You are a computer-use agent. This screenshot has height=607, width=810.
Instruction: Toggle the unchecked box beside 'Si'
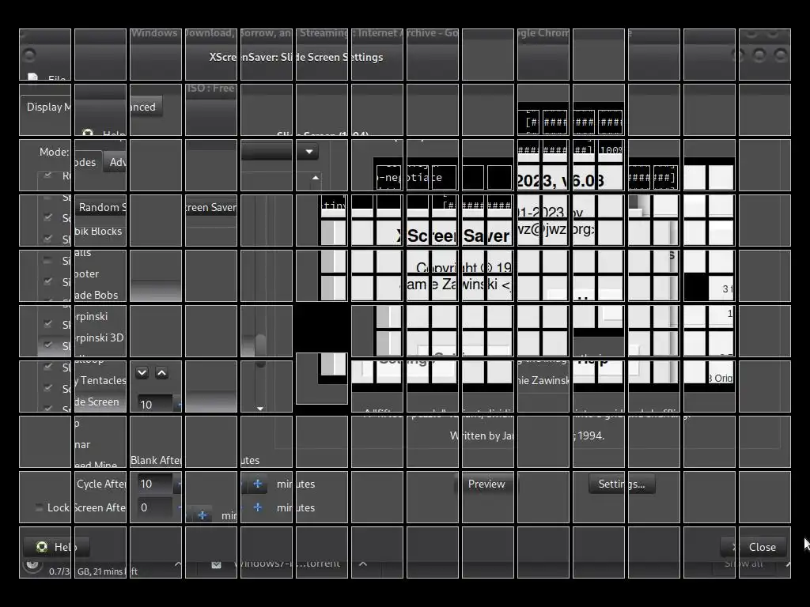pos(48,260)
